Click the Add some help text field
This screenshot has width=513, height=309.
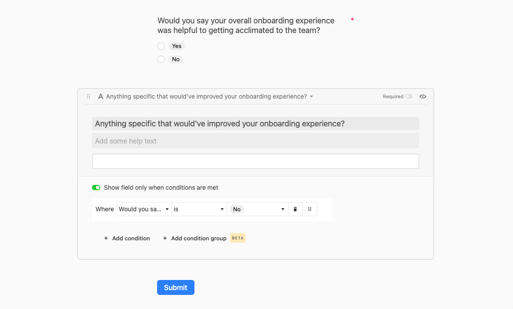click(x=255, y=141)
